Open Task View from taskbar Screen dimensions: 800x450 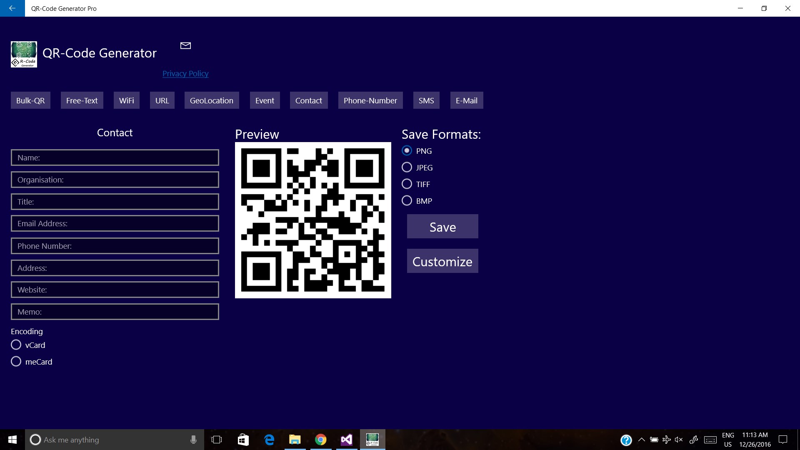tap(217, 440)
